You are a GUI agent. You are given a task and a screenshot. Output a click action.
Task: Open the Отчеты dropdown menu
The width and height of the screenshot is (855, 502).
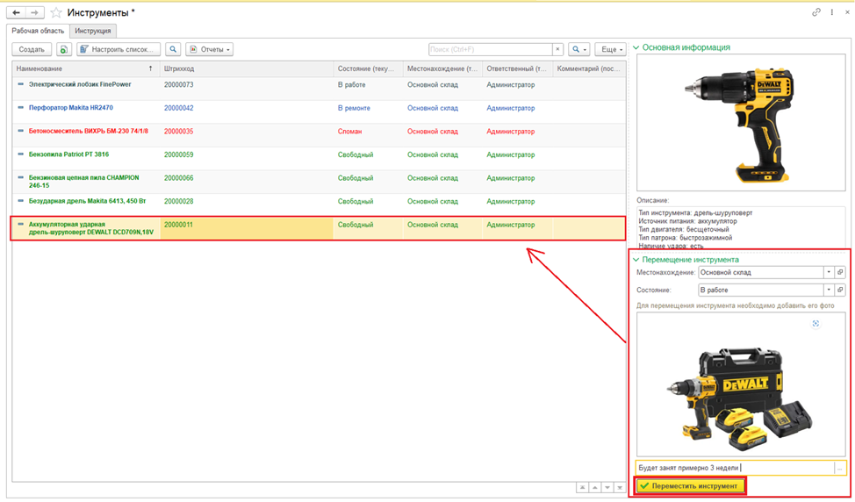coord(211,50)
